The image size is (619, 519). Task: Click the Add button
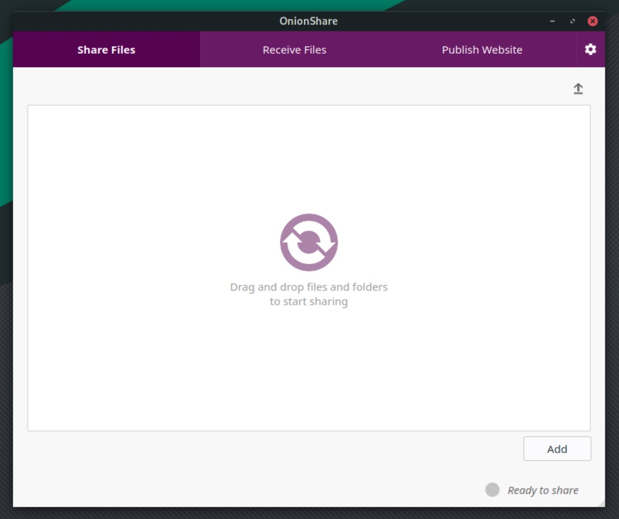tap(557, 449)
